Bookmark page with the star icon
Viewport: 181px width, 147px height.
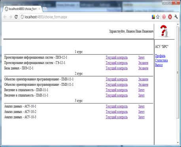point(158,17)
